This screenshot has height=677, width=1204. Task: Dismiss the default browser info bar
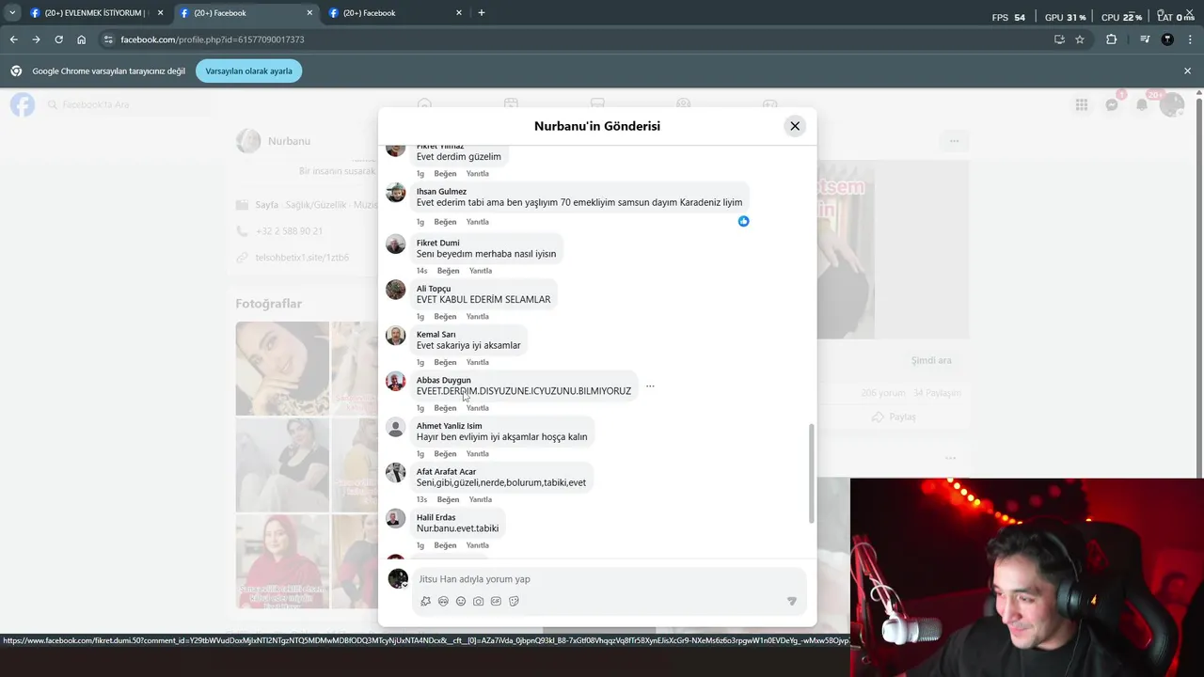pos(1187,71)
